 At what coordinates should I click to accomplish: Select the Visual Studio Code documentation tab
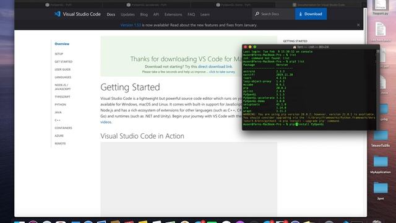319,5
